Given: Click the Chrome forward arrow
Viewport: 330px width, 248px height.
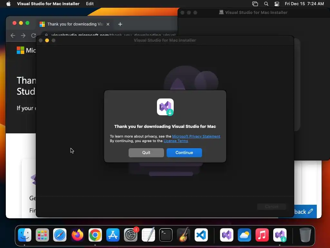Looking at the screenshot, I should coord(23,36).
